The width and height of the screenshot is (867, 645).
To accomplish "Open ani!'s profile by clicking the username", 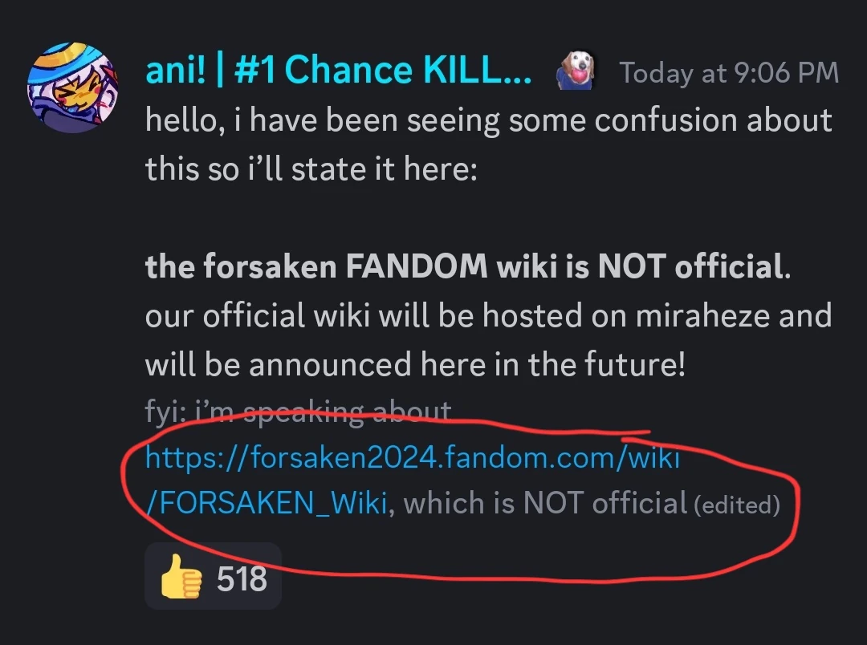I will (x=337, y=70).
